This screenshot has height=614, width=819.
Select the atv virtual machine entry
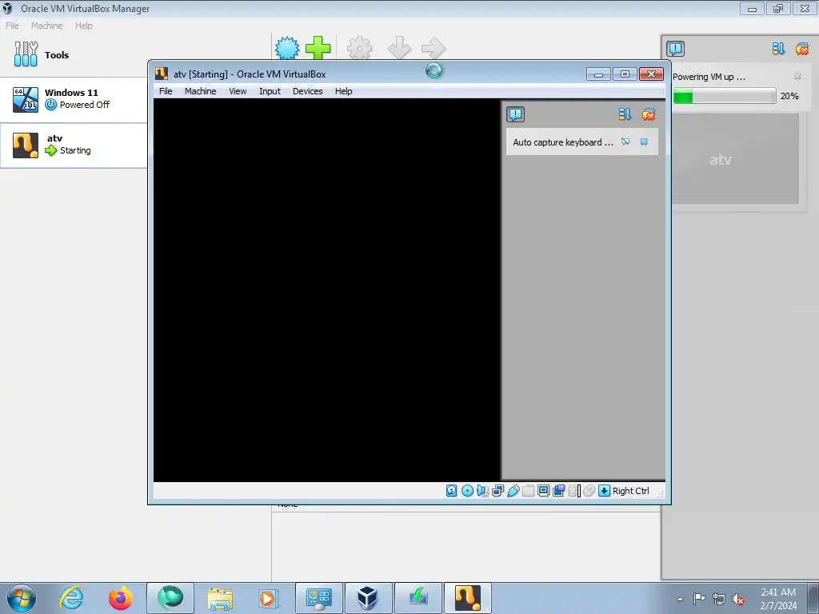73,146
